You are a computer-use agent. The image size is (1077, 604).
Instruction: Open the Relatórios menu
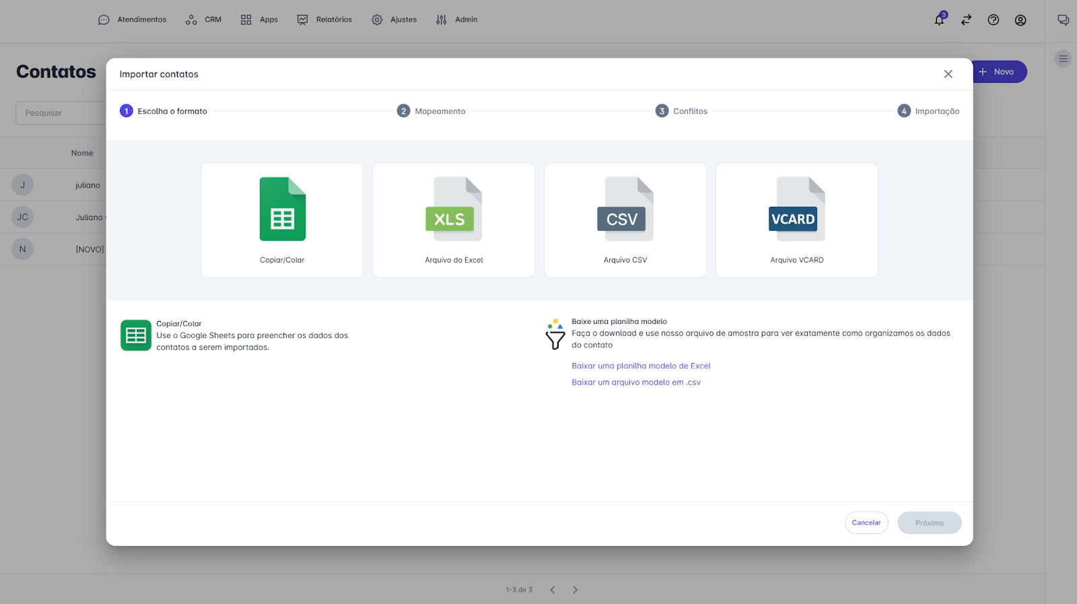click(x=325, y=20)
